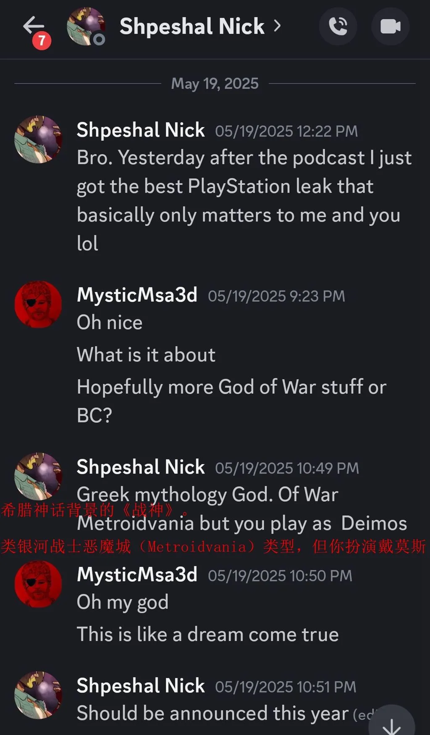The image size is (430, 735).
Task: Tap the May 19, 2025 date divider
Action: pyautogui.click(x=215, y=84)
